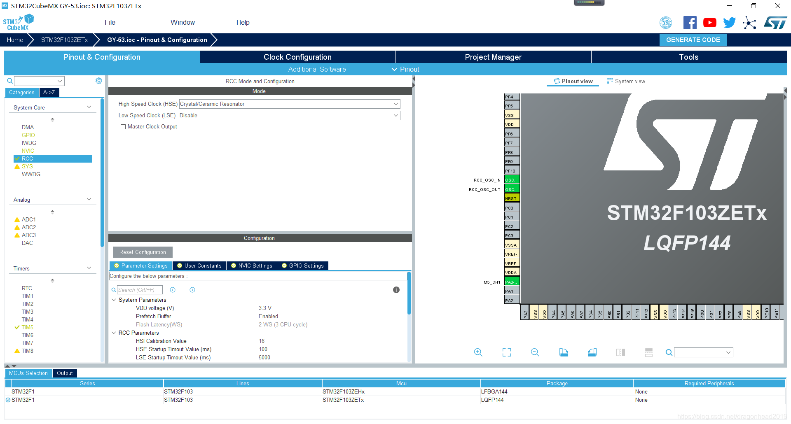Click the ST logo icon
791x424 pixels.
point(775,23)
